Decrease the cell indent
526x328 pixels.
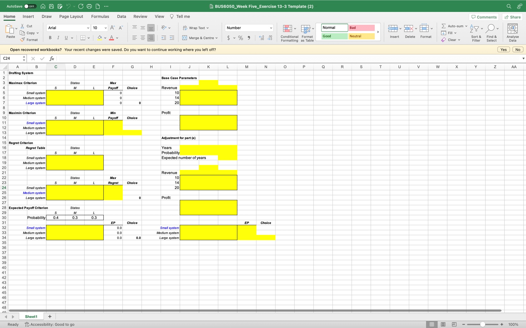[163, 38]
